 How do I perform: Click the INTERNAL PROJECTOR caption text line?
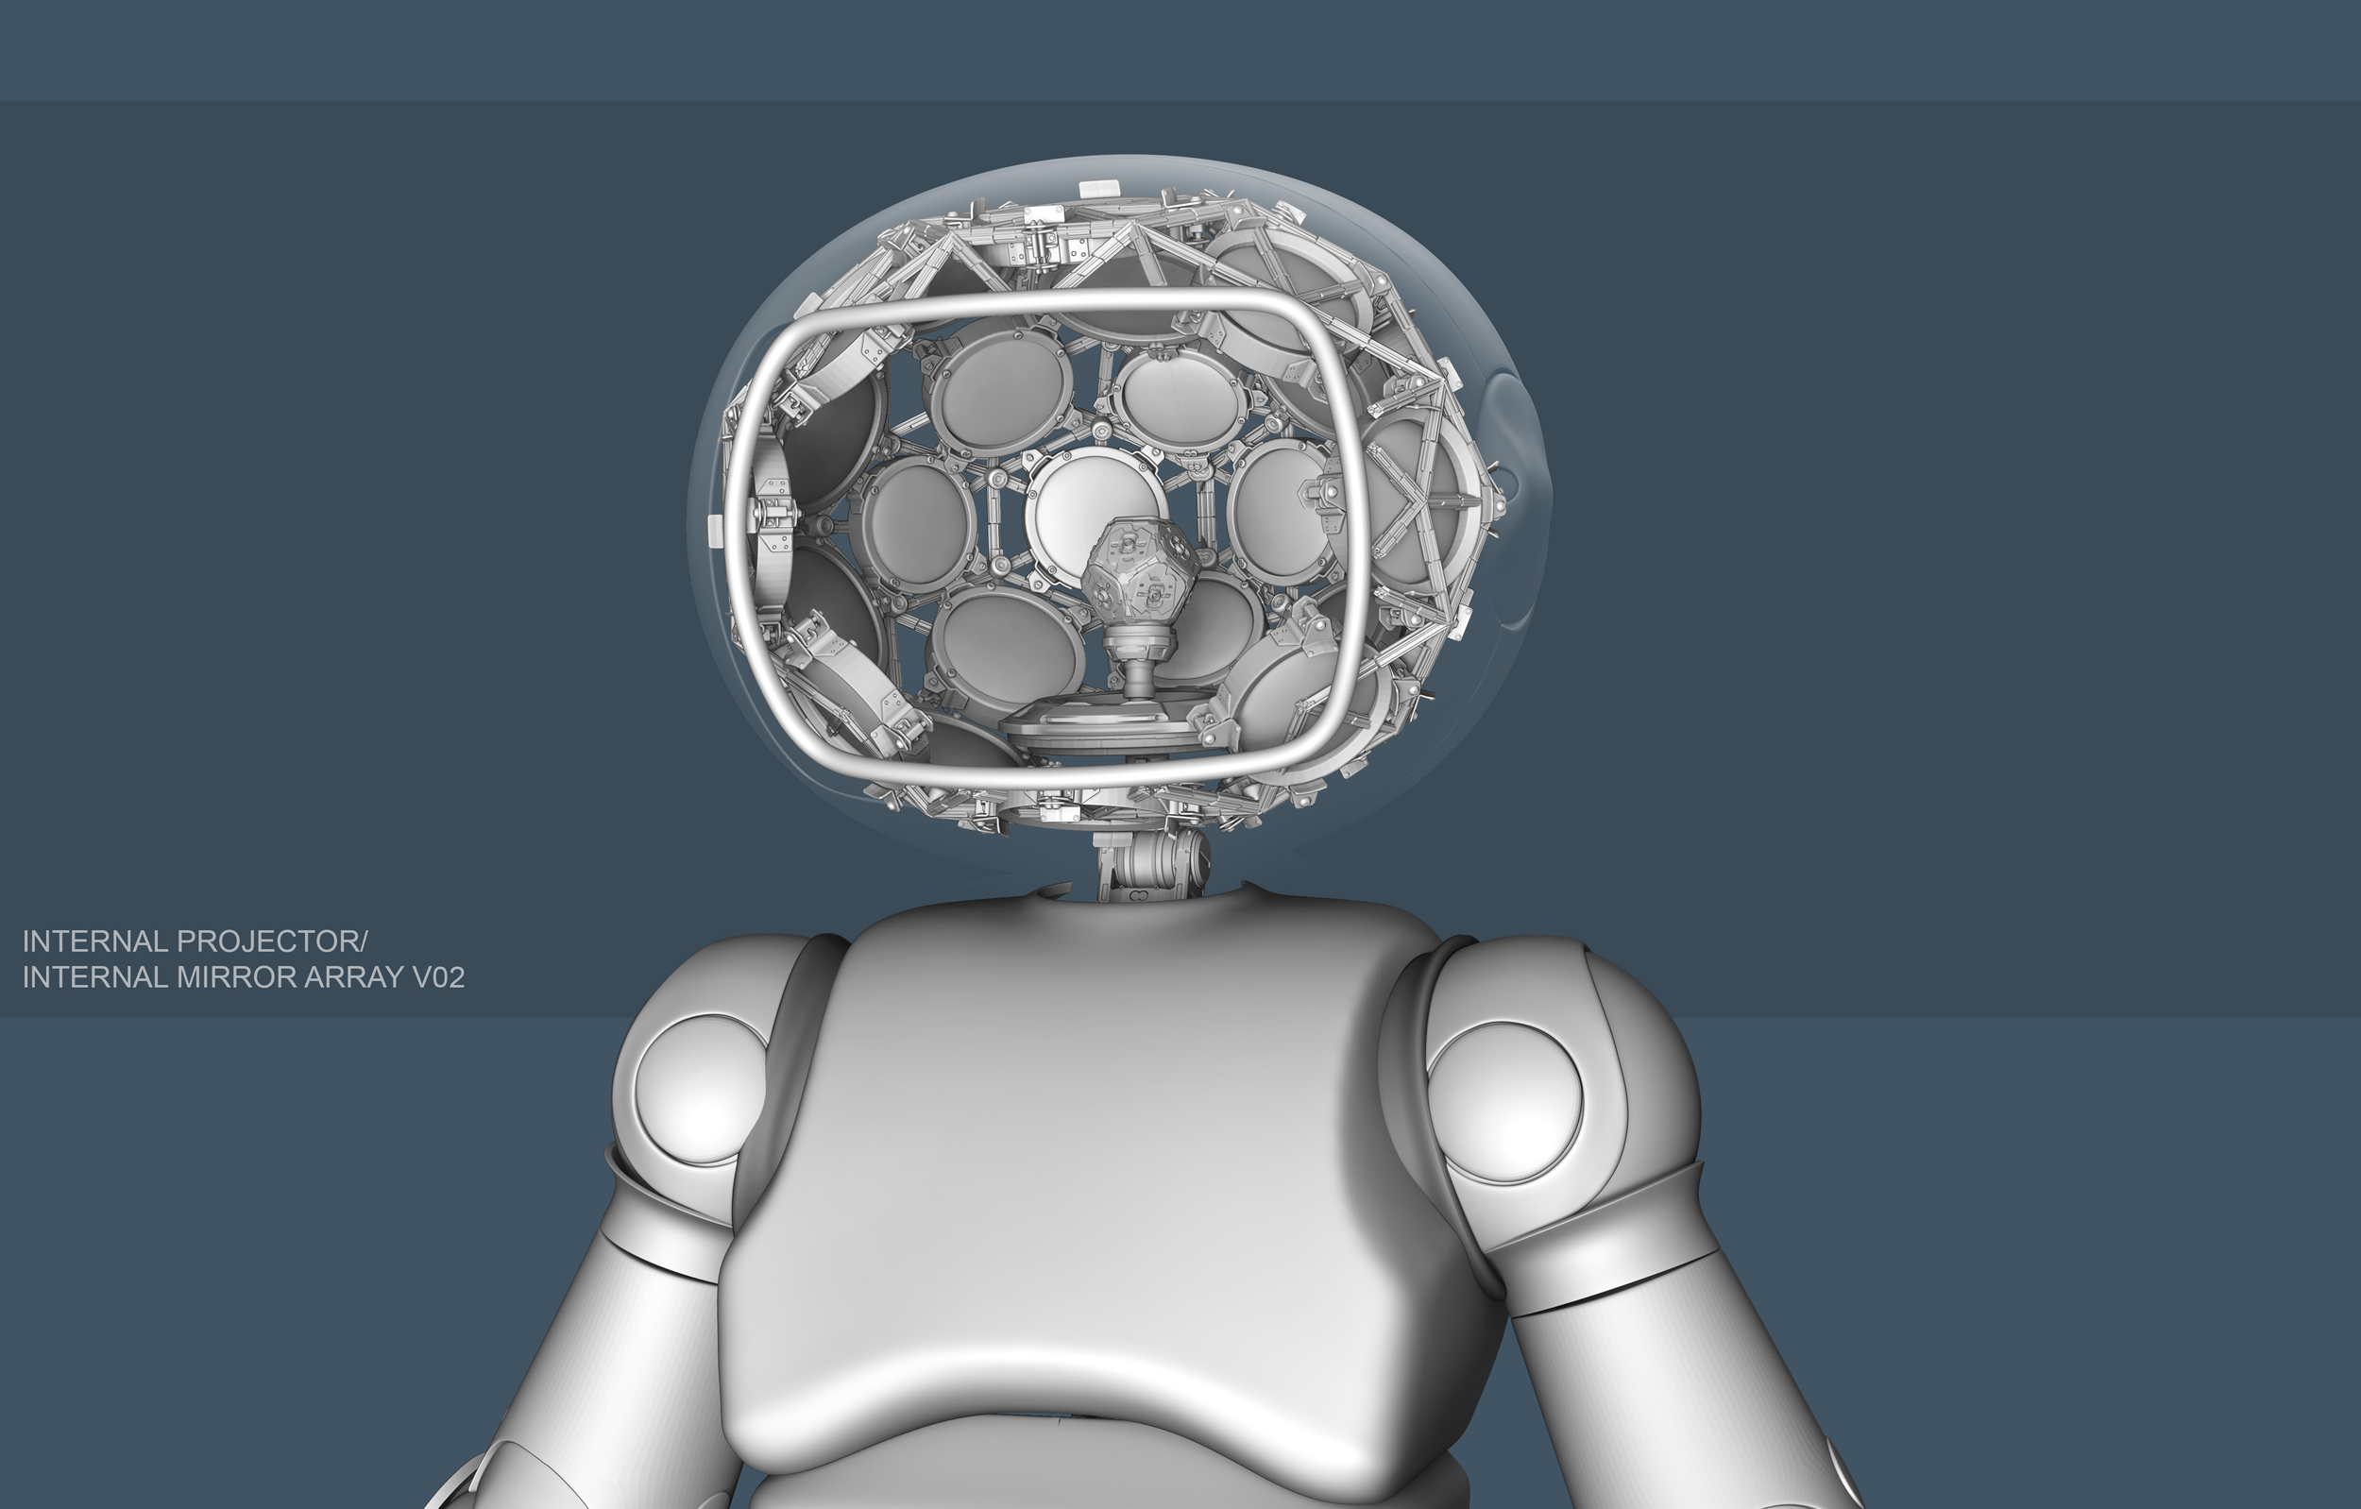(195, 941)
